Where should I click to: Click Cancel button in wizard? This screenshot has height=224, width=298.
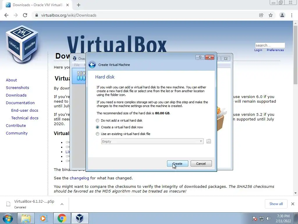coord(201,164)
